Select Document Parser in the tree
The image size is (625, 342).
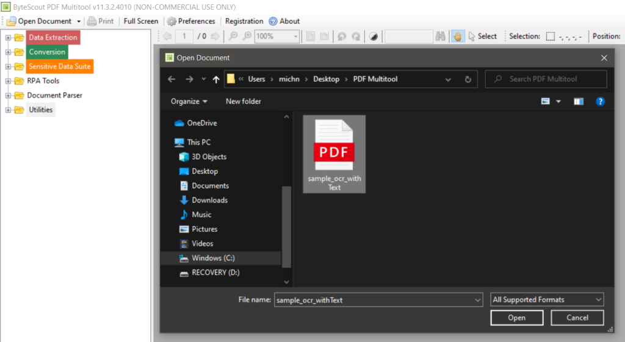tap(54, 96)
